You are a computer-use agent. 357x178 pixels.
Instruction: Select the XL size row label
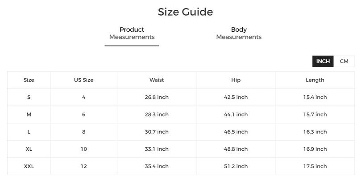[29, 149]
